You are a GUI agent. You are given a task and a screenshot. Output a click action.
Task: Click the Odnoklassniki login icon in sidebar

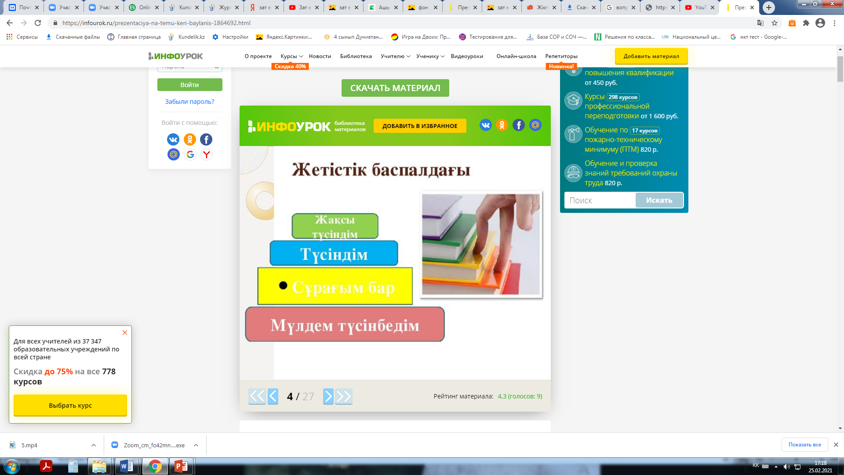tap(190, 139)
